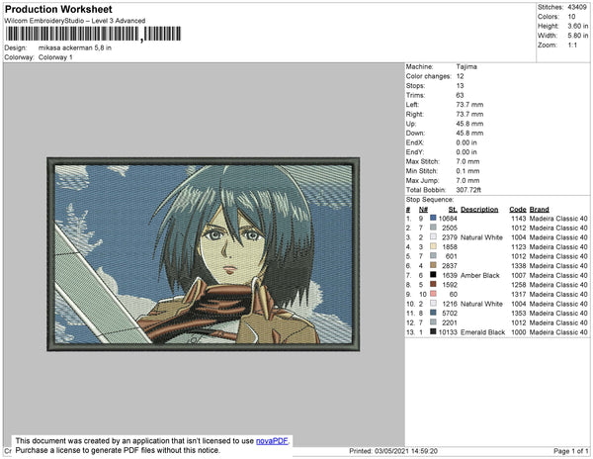Select the Height value '3.60 in'
This screenshot has height=459, width=593.
pyautogui.click(x=578, y=26)
